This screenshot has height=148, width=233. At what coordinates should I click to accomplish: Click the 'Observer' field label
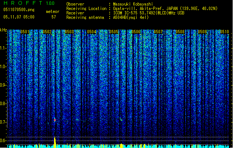pos(75,4)
